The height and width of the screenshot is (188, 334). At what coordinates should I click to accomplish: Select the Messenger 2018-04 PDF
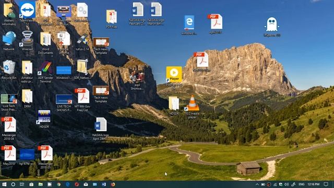click(9, 128)
